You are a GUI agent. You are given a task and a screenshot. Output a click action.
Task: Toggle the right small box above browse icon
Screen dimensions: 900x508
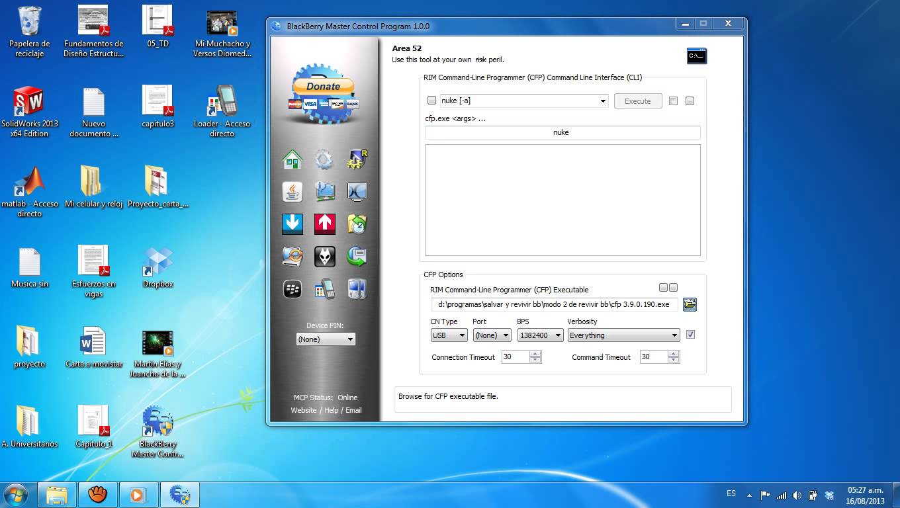tap(673, 288)
